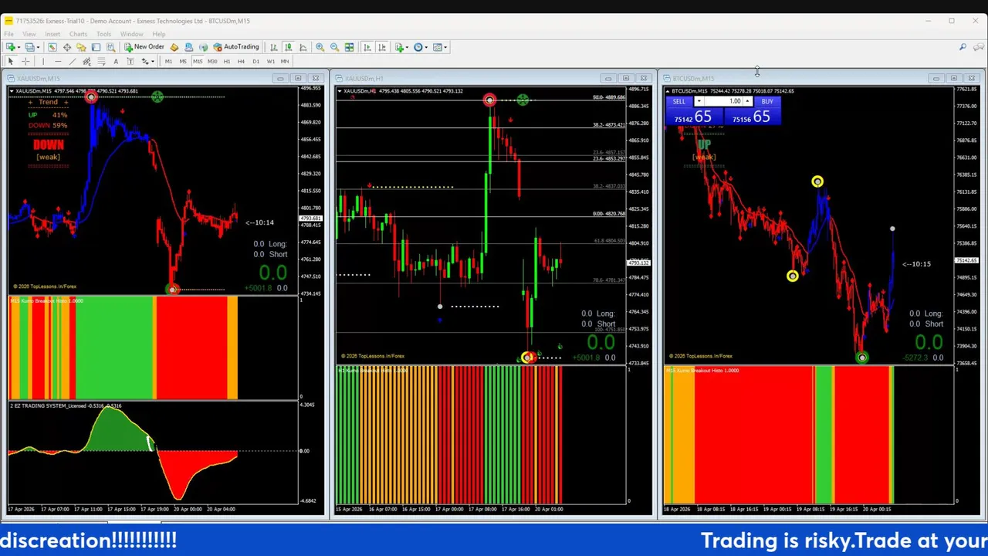
Task: Open the View menu
Action: pyautogui.click(x=29, y=34)
